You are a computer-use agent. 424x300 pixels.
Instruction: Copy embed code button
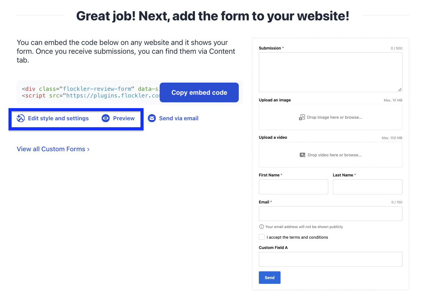[x=199, y=93]
